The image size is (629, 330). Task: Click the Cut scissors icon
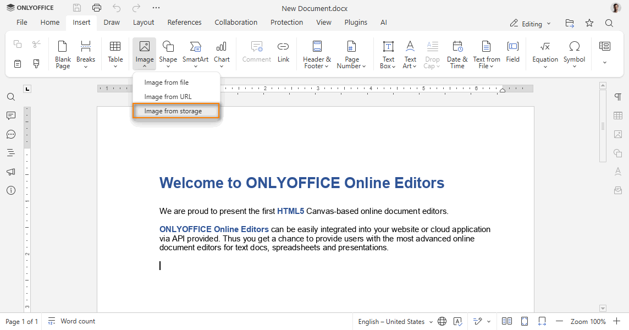pos(36,44)
